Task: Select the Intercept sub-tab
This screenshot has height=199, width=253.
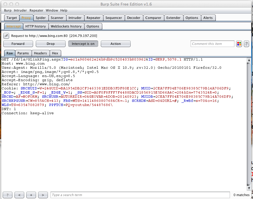Action: coord(14,26)
